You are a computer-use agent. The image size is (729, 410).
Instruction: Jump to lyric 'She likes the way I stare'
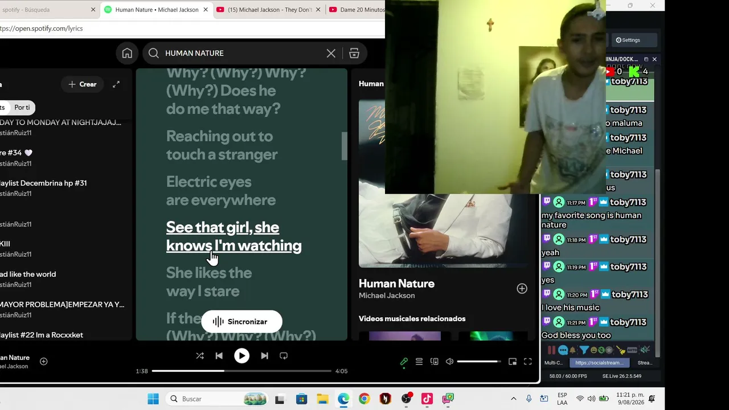pyautogui.click(x=209, y=282)
